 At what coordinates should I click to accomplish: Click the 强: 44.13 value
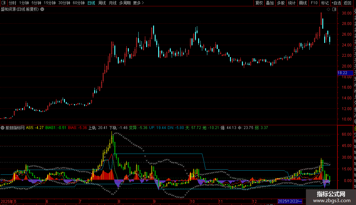228,128
